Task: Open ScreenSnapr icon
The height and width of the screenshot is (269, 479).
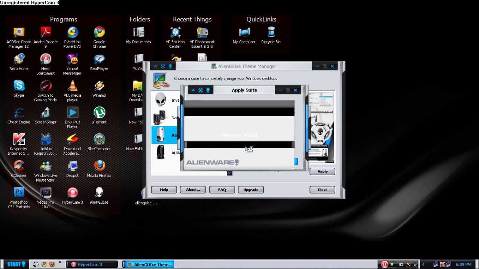Action: (46, 116)
